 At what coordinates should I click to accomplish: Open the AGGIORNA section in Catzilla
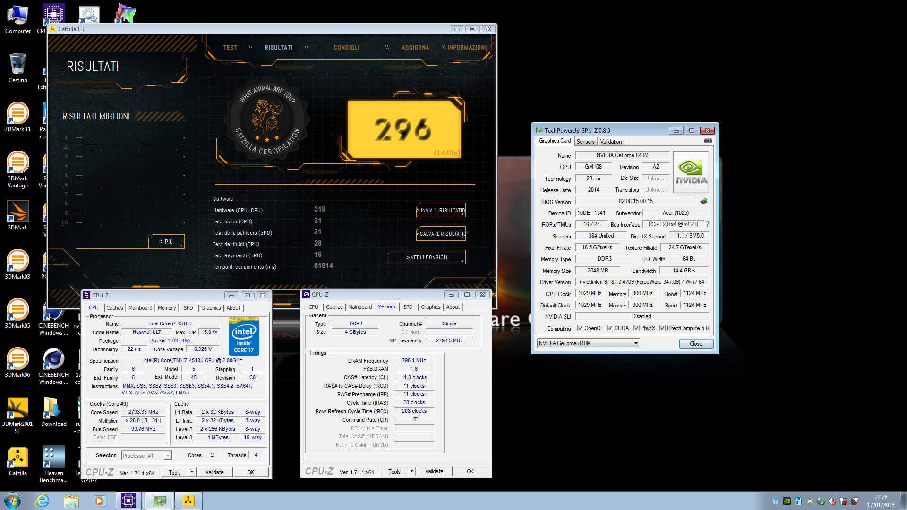415,48
